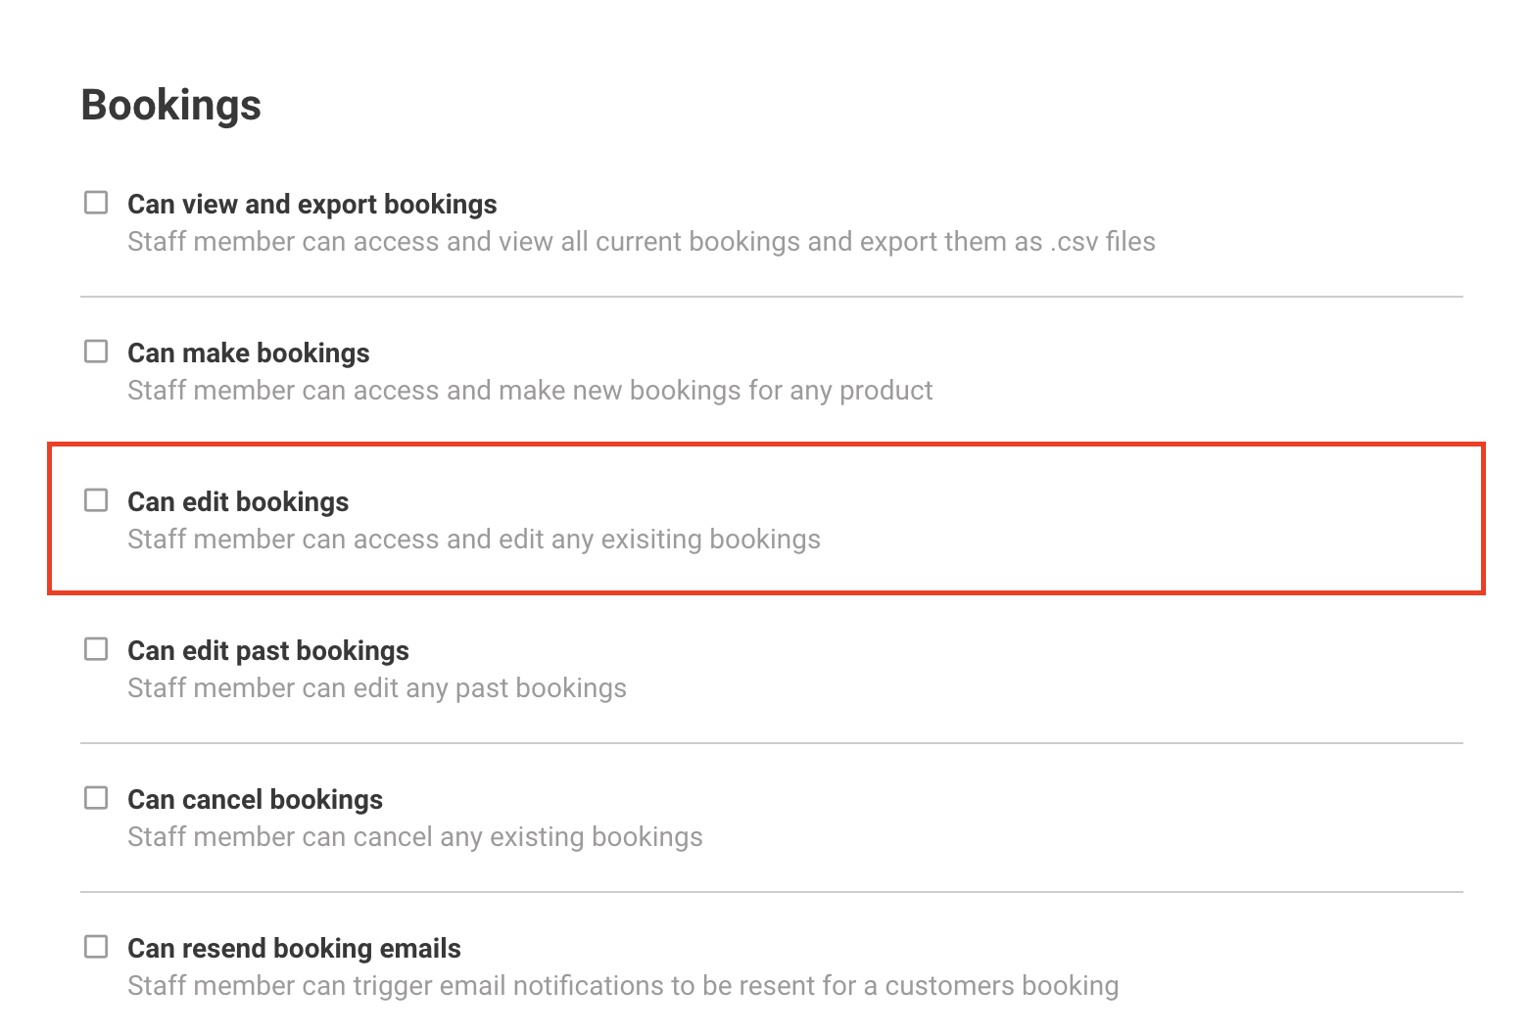Enable the 'Can cancel bookings' checkbox
The image size is (1530, 1034).
click(x=96, y=798)
